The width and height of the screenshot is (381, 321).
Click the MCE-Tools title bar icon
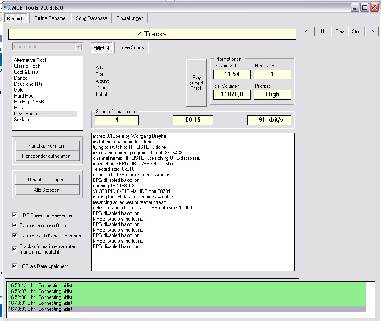(7, 8)
